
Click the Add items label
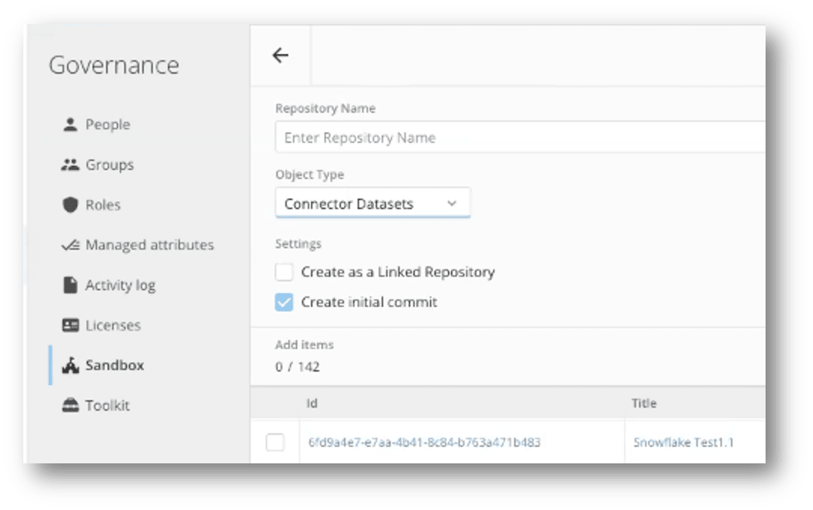pos(304,345)
